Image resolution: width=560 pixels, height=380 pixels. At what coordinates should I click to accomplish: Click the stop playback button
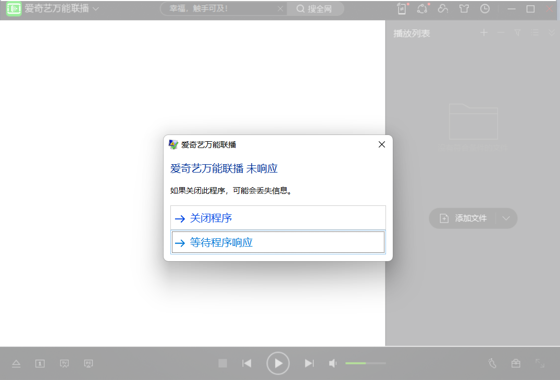point(222,363)
